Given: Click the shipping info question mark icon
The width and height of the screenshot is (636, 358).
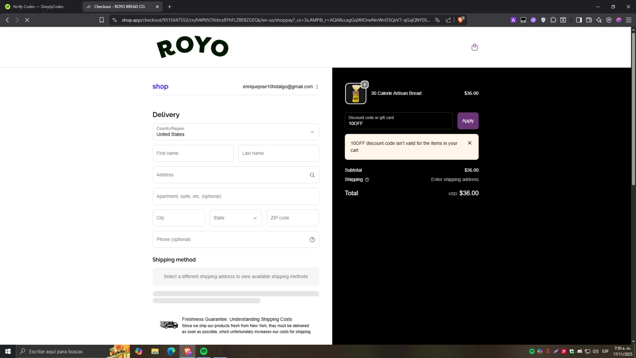Looking at the screenshot, I should [367, 180].
